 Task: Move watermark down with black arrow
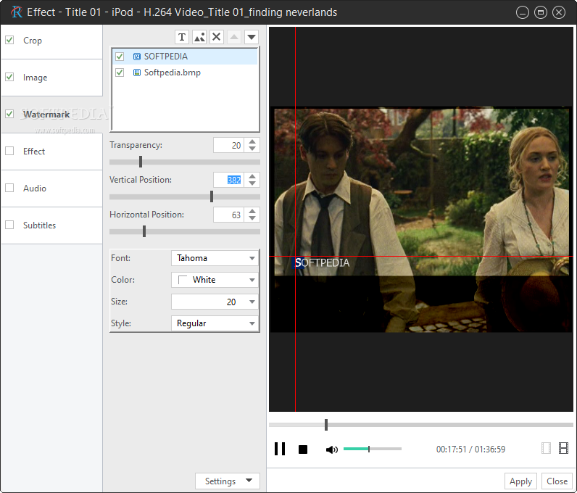[252, 37]
